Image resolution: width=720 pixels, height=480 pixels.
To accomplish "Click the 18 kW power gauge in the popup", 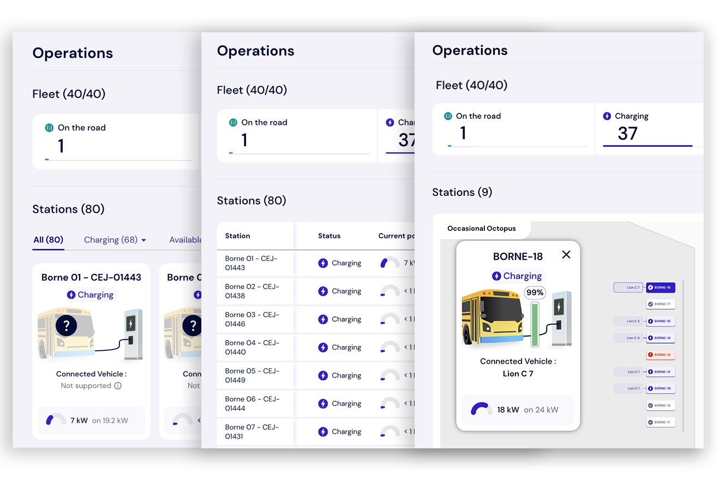I will click(481, 409).
